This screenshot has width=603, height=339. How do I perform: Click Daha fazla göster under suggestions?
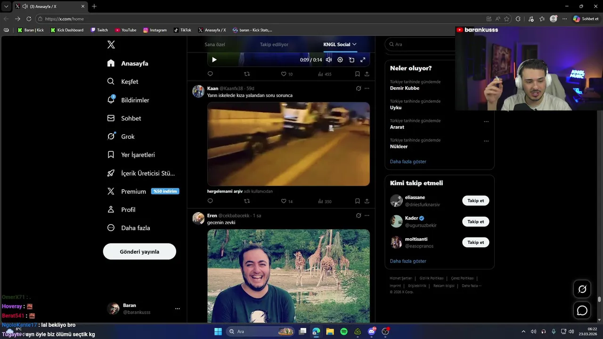point(408,261)
